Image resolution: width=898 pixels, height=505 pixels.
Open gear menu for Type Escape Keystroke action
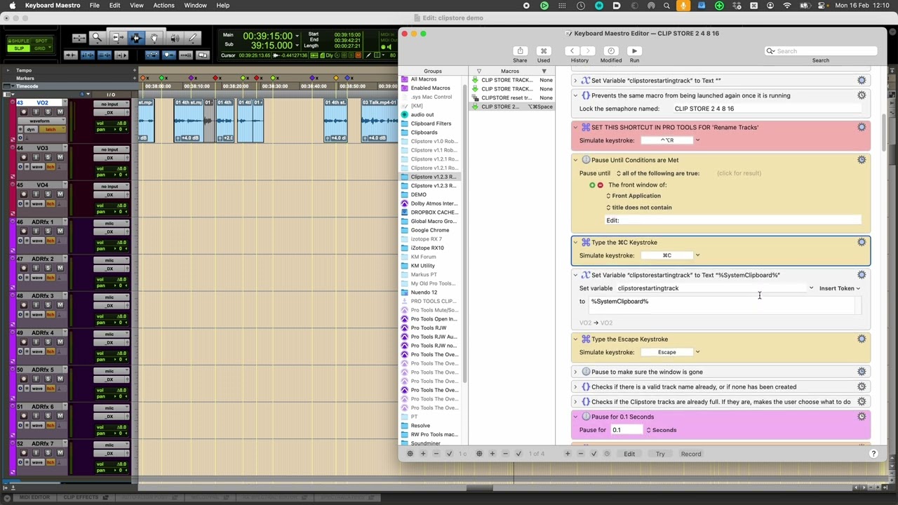click(862, 339)
